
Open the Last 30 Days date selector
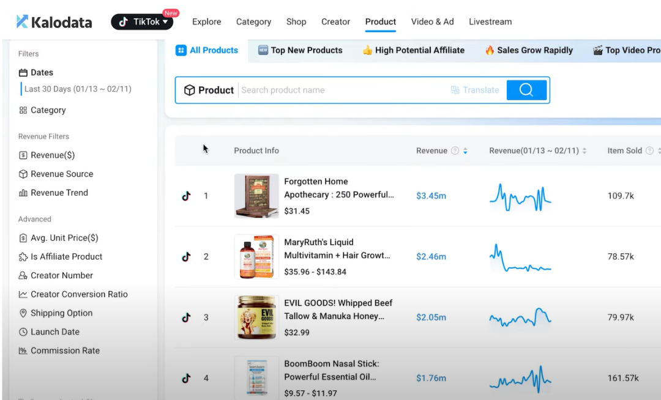coord(78,89)
